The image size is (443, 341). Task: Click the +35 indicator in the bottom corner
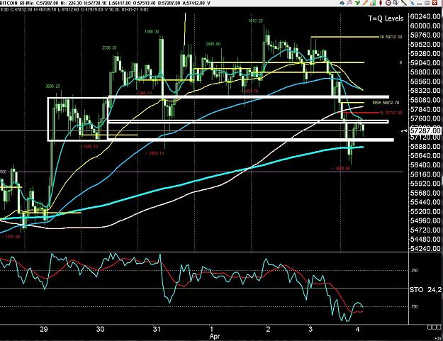coord(437,338)
